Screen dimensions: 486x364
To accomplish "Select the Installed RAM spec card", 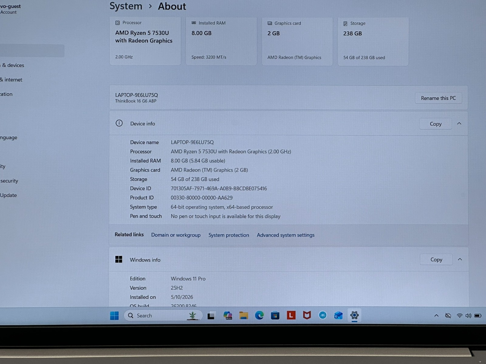I will 221,41.
